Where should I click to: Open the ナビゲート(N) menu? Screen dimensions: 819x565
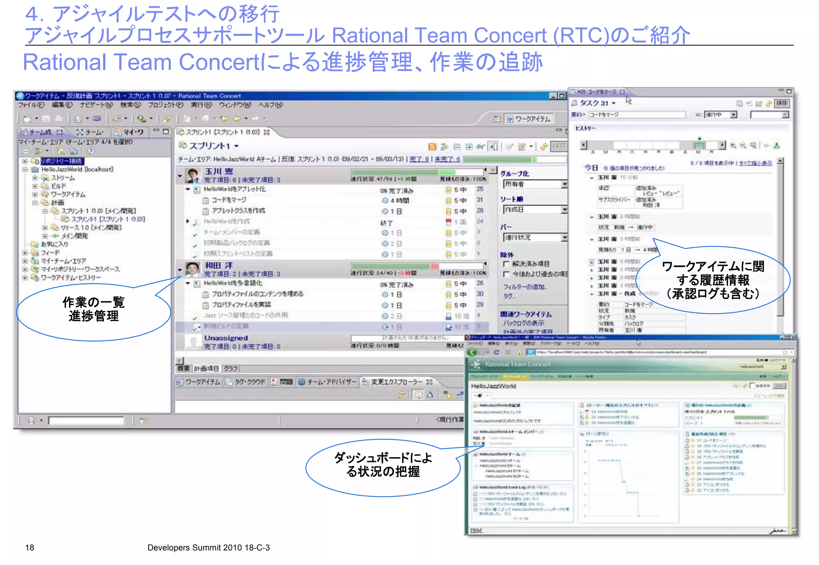tap(96, 105)
